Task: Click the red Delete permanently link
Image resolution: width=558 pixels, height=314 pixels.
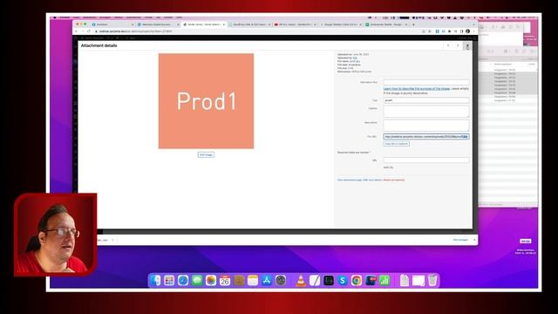Action: 394,181
